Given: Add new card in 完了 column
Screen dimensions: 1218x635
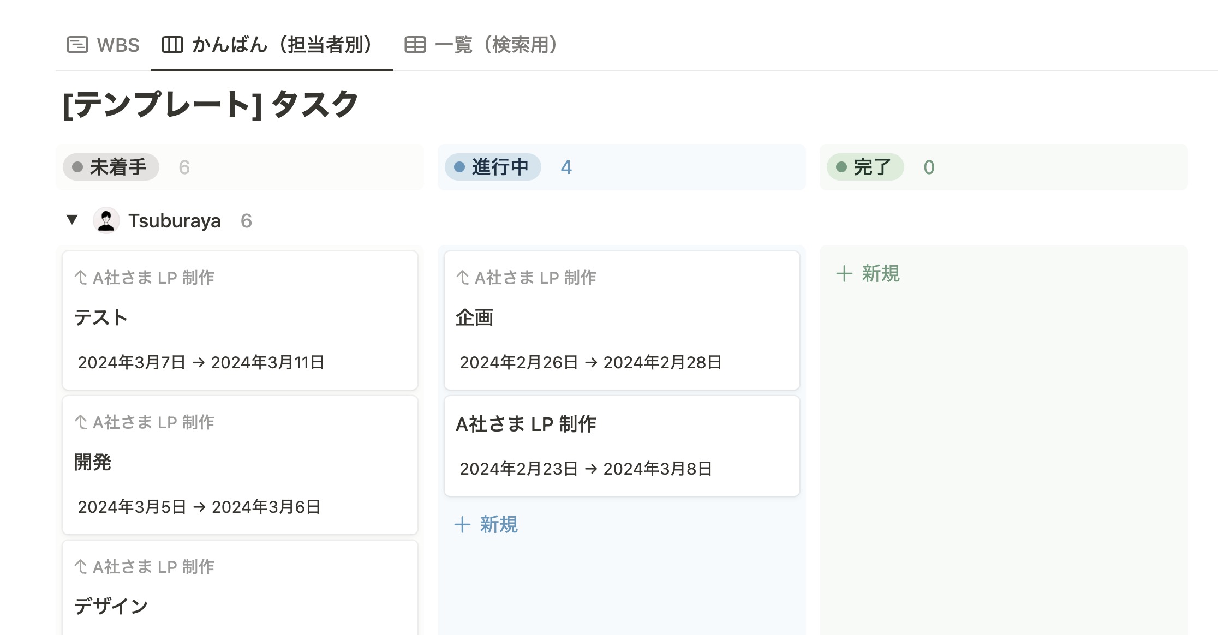Looking at the screenshot, I should 868,273.
